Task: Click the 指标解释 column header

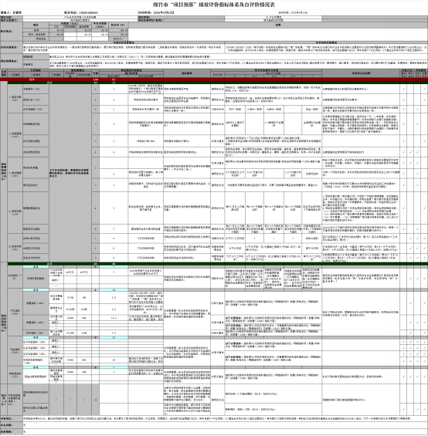Action: click(187, 73)
